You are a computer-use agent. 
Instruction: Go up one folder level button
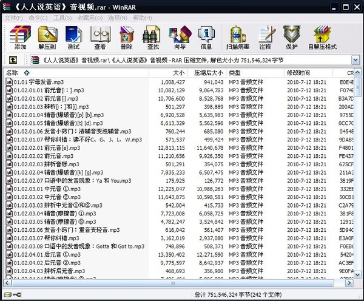[x=13, y=60]
